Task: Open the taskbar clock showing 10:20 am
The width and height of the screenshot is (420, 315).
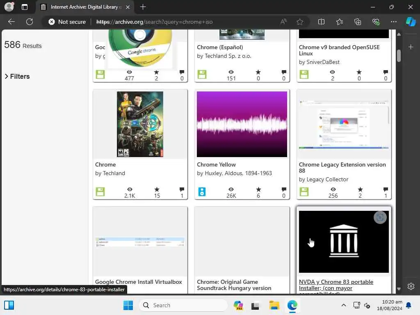Action: point(389,305)
